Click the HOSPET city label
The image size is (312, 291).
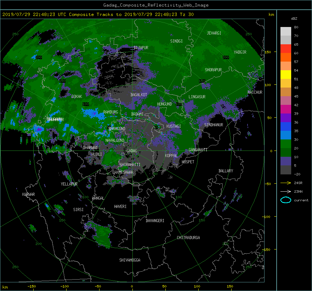188,162
